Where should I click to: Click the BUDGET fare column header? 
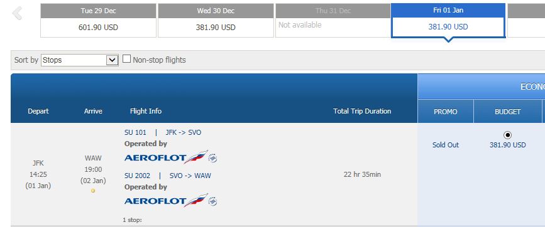click(508, 111)
